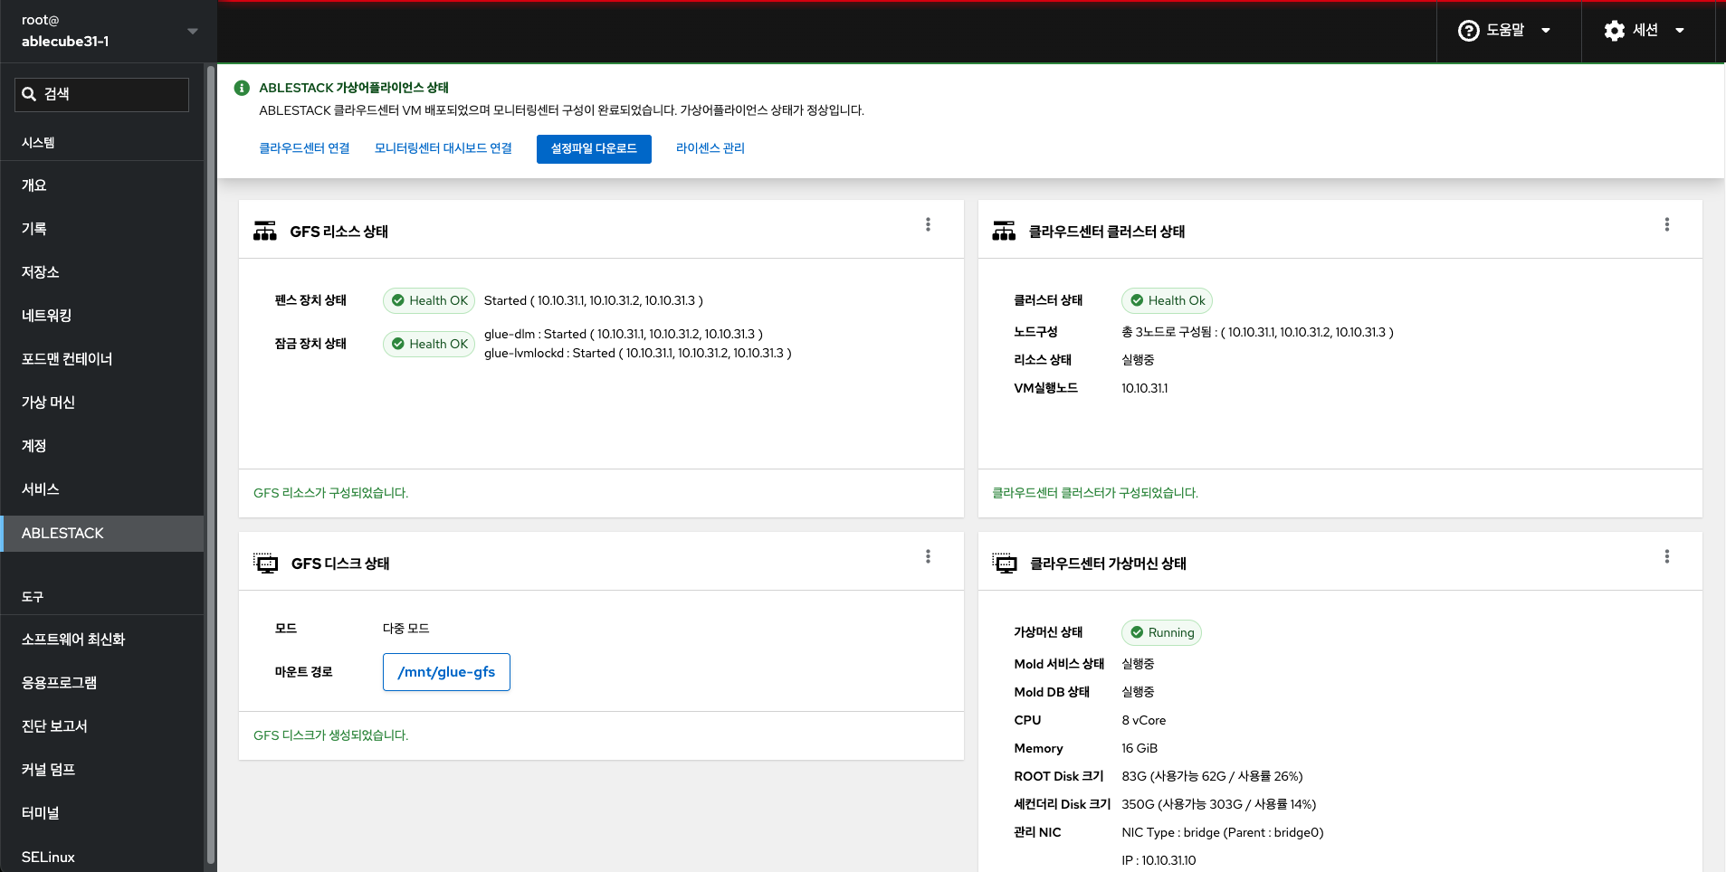Click the info icon beside ABLESTACK 가상어플라이언스 상태
This screenshot has width=1726, height=872.
click(241, 87)
